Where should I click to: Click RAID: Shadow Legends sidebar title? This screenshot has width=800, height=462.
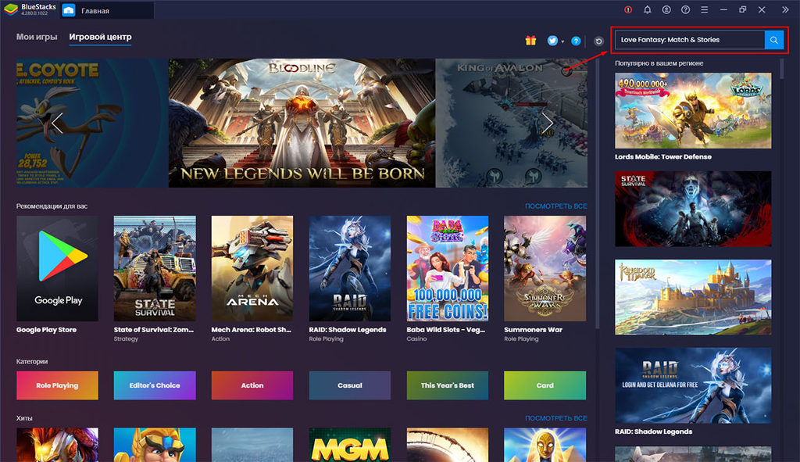(654, 432)
